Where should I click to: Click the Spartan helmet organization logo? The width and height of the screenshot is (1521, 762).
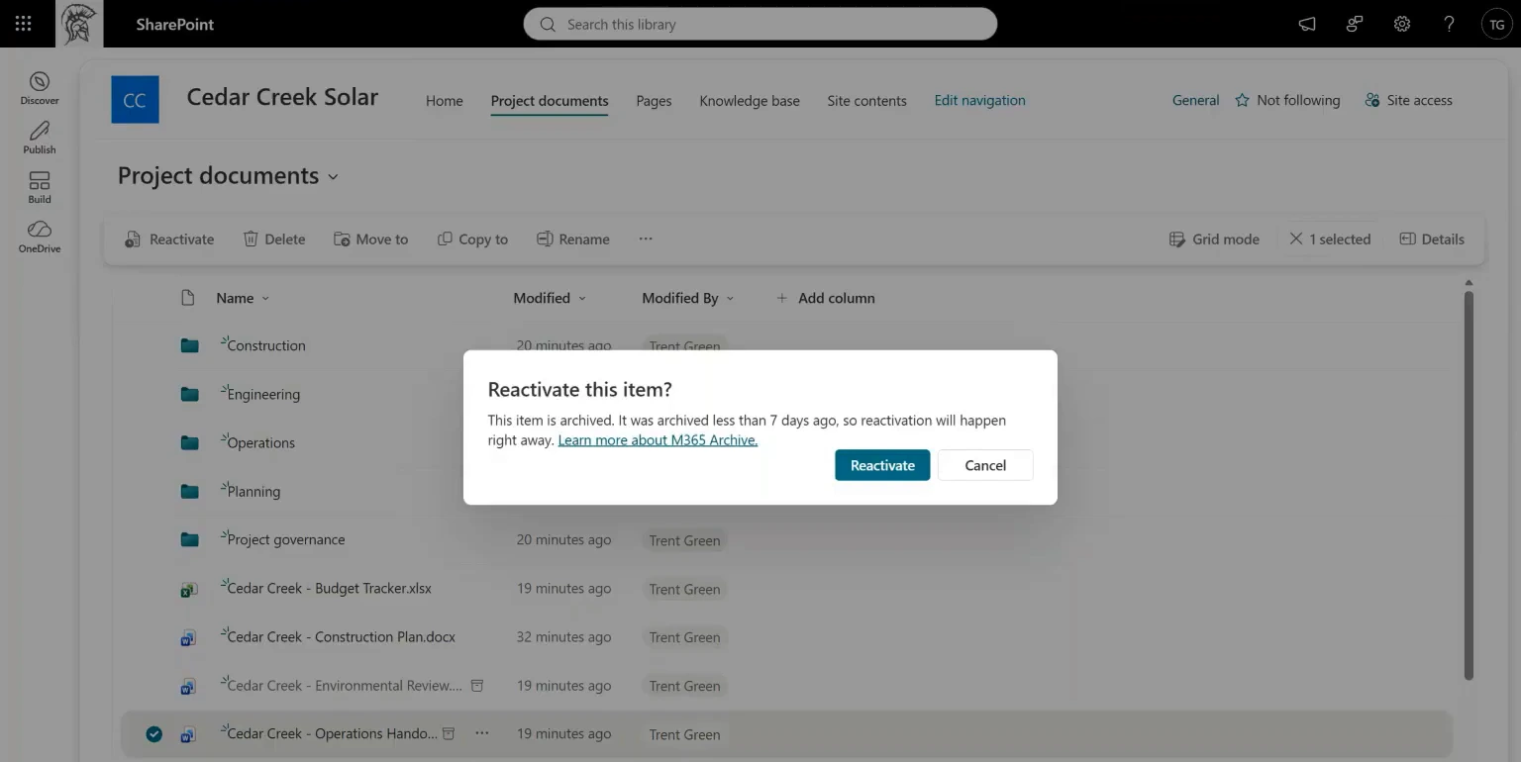pos(79,24)
